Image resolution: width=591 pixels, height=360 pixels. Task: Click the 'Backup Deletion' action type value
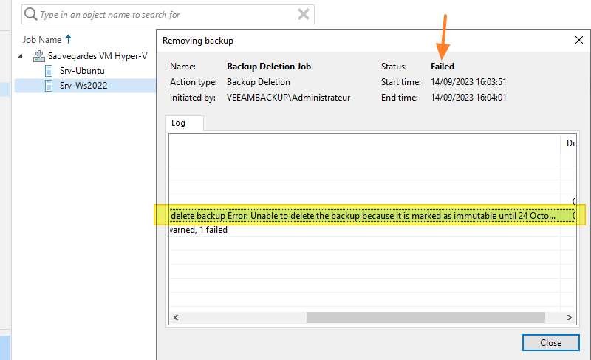click(258, 82)
